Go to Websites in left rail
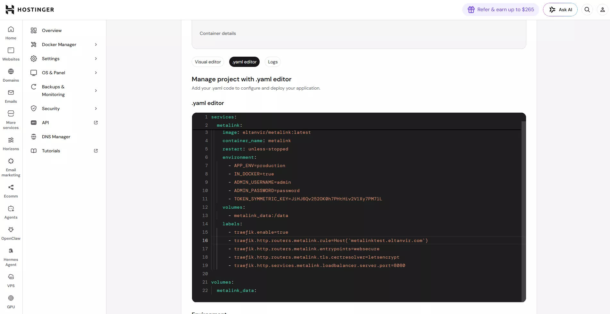 coord(11,54)
